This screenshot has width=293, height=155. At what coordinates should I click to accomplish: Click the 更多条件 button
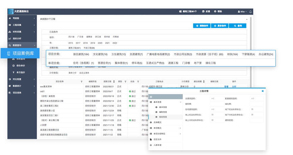tap(220, 26)
